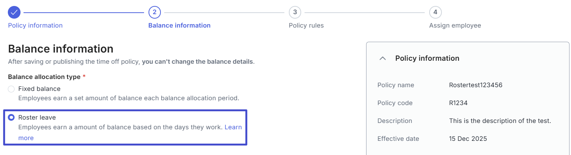Select the Fixed balance radio button
The image size is (571, 155).
(11, 89)
